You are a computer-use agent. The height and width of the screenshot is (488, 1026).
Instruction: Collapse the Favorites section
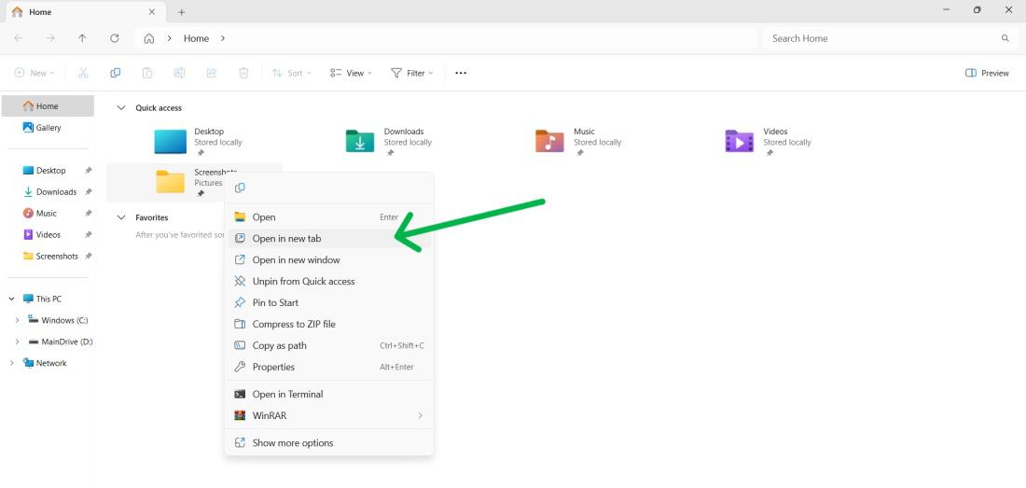coord(120,217)
